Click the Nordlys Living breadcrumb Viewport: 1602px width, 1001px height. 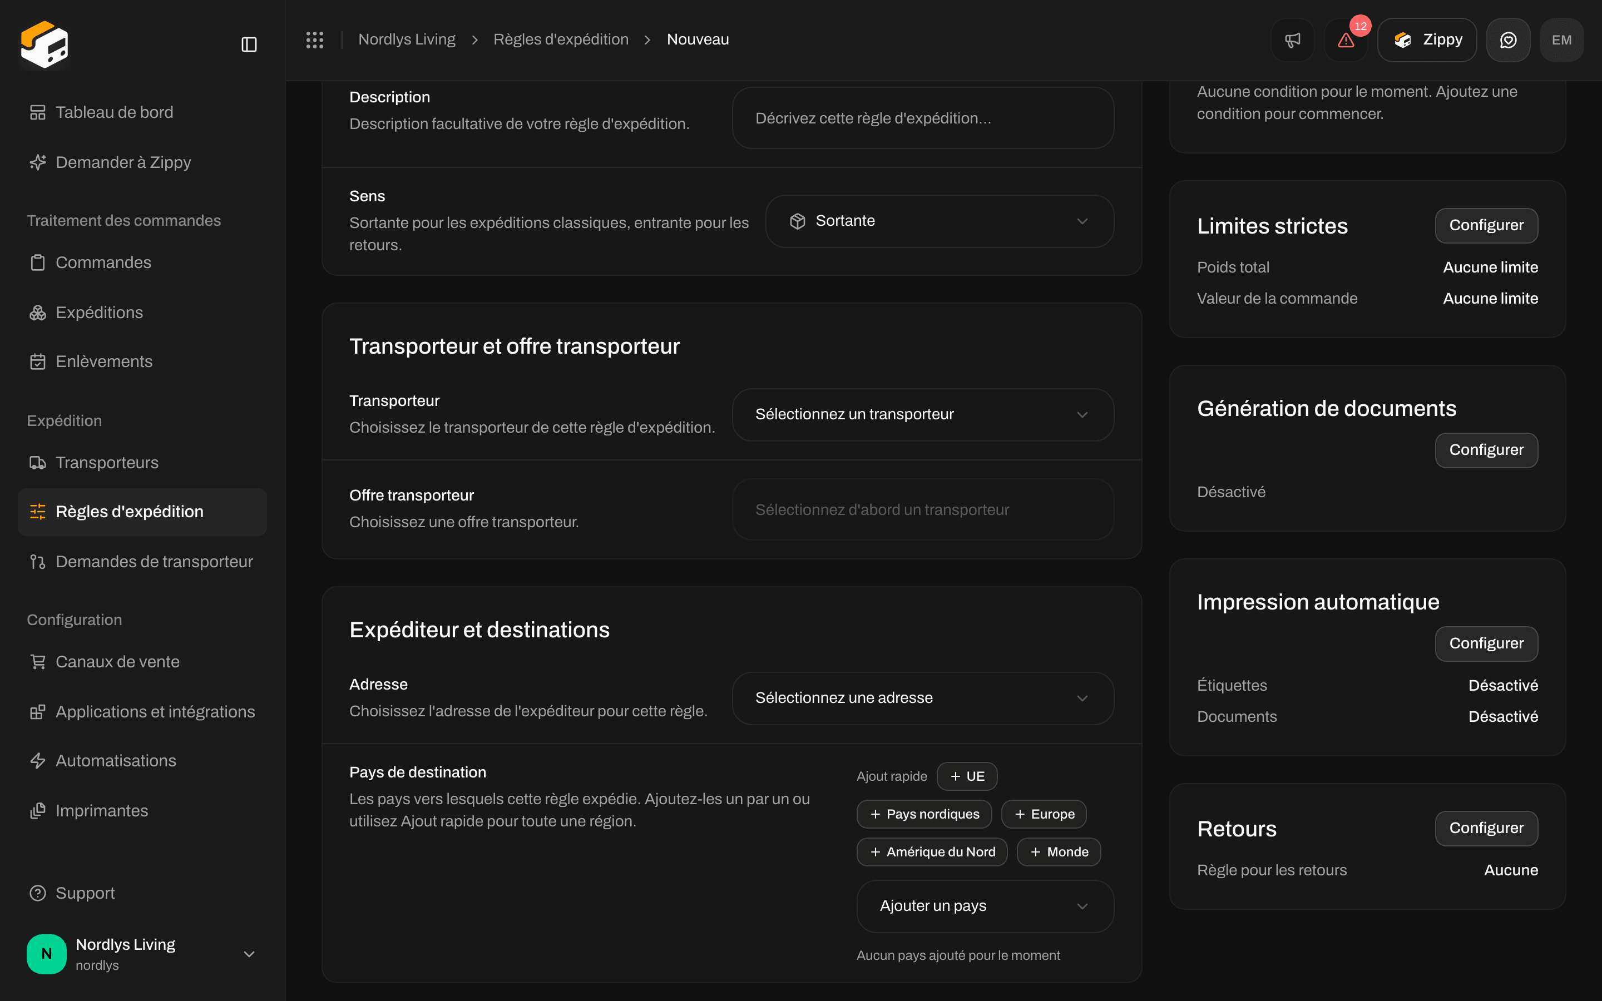[407, 39]
